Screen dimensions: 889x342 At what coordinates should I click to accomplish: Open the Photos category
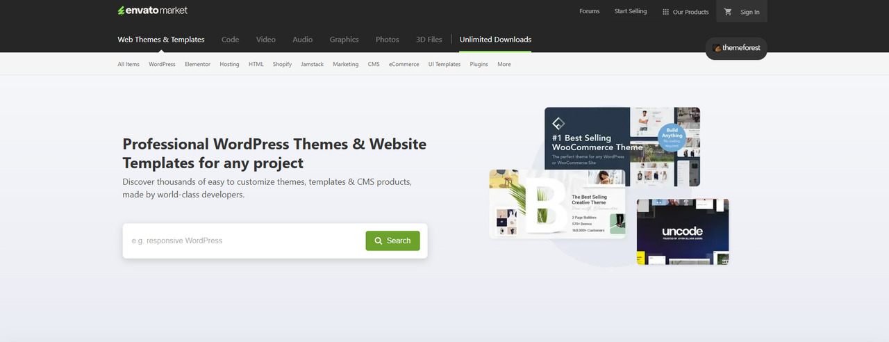click(x=388, y=40)
